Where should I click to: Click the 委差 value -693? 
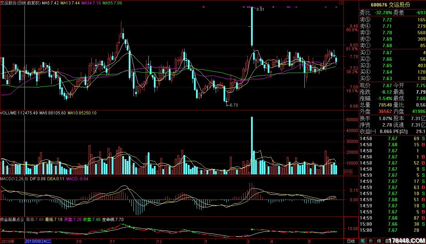[420, 13]
